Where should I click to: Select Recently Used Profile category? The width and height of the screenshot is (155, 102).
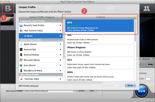click(41, 25)
